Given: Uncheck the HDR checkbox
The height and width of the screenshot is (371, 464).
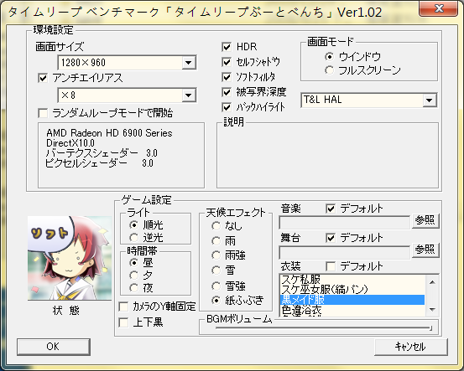Looking at the screenshot, I should (227, 47).
